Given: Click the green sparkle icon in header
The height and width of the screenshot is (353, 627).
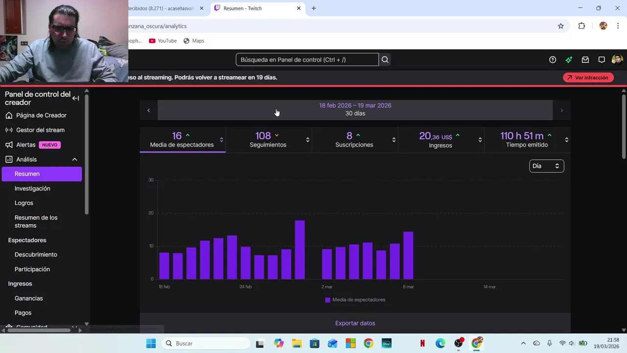Looking at the screenshot, I should coord(569,60).
